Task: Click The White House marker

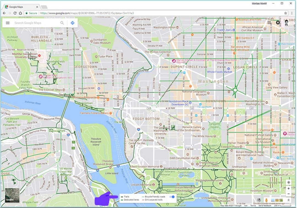Action: (215, 136)
